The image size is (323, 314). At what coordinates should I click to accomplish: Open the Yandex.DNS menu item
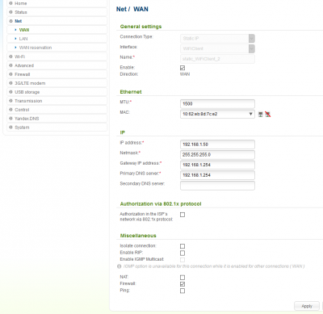point(57,119)
